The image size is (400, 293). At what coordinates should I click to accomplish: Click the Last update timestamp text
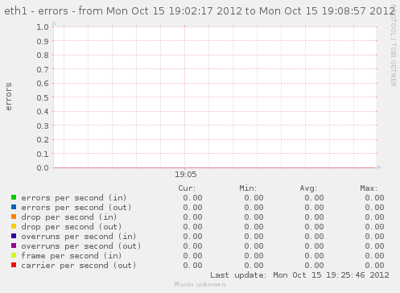(x=299, y=275)
